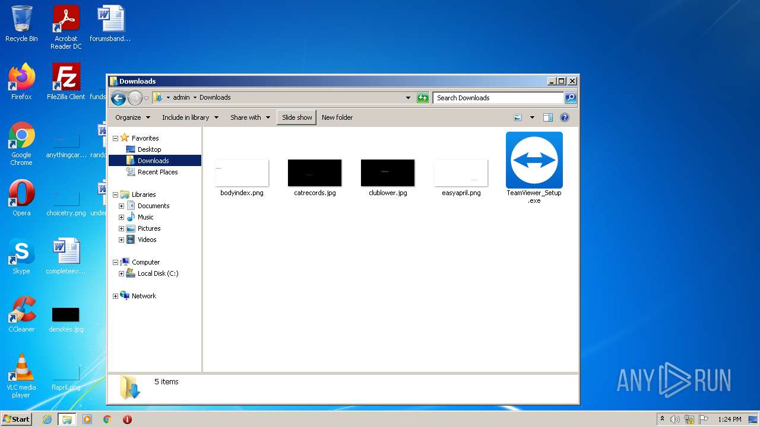Click the Change your view icon
This screenshot has width=760, height=427.
pyautogui.click(x=518, y=117)
